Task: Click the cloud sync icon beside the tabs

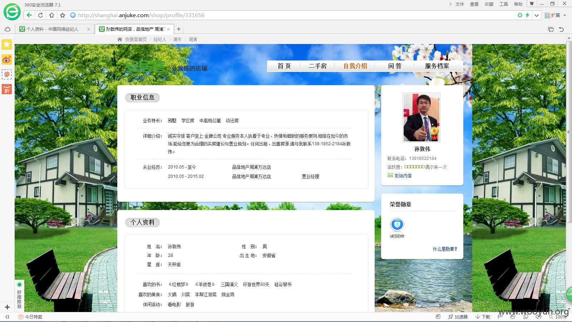Action: [8, 29]
